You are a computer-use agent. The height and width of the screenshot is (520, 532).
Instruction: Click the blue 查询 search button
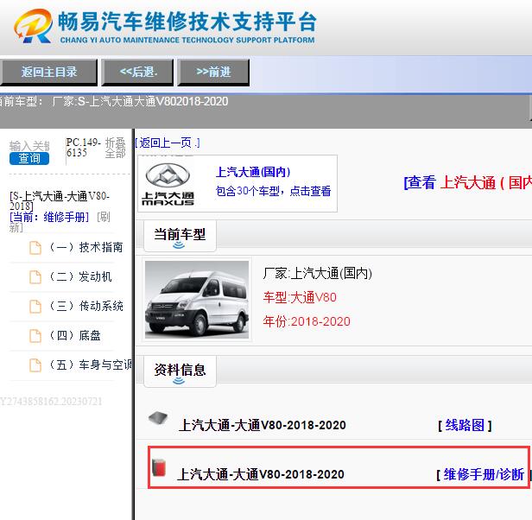[x=29, y=159]
